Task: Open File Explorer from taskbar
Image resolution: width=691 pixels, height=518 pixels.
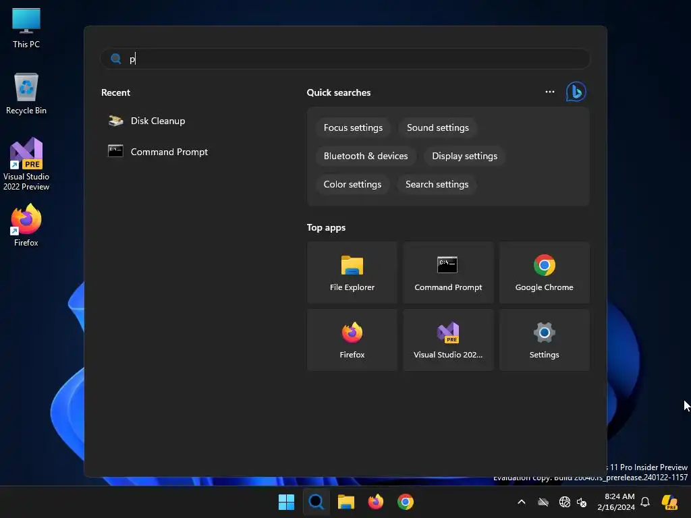Action: pyautogui.click(x=346, y=502)
